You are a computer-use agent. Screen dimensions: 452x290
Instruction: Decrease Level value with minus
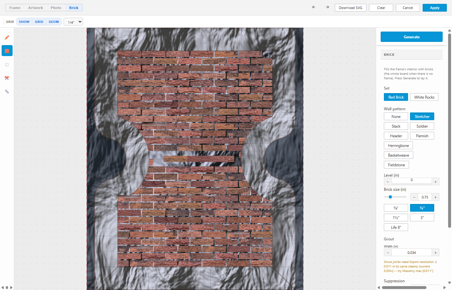pyautogui.click(x=388, y=182)
